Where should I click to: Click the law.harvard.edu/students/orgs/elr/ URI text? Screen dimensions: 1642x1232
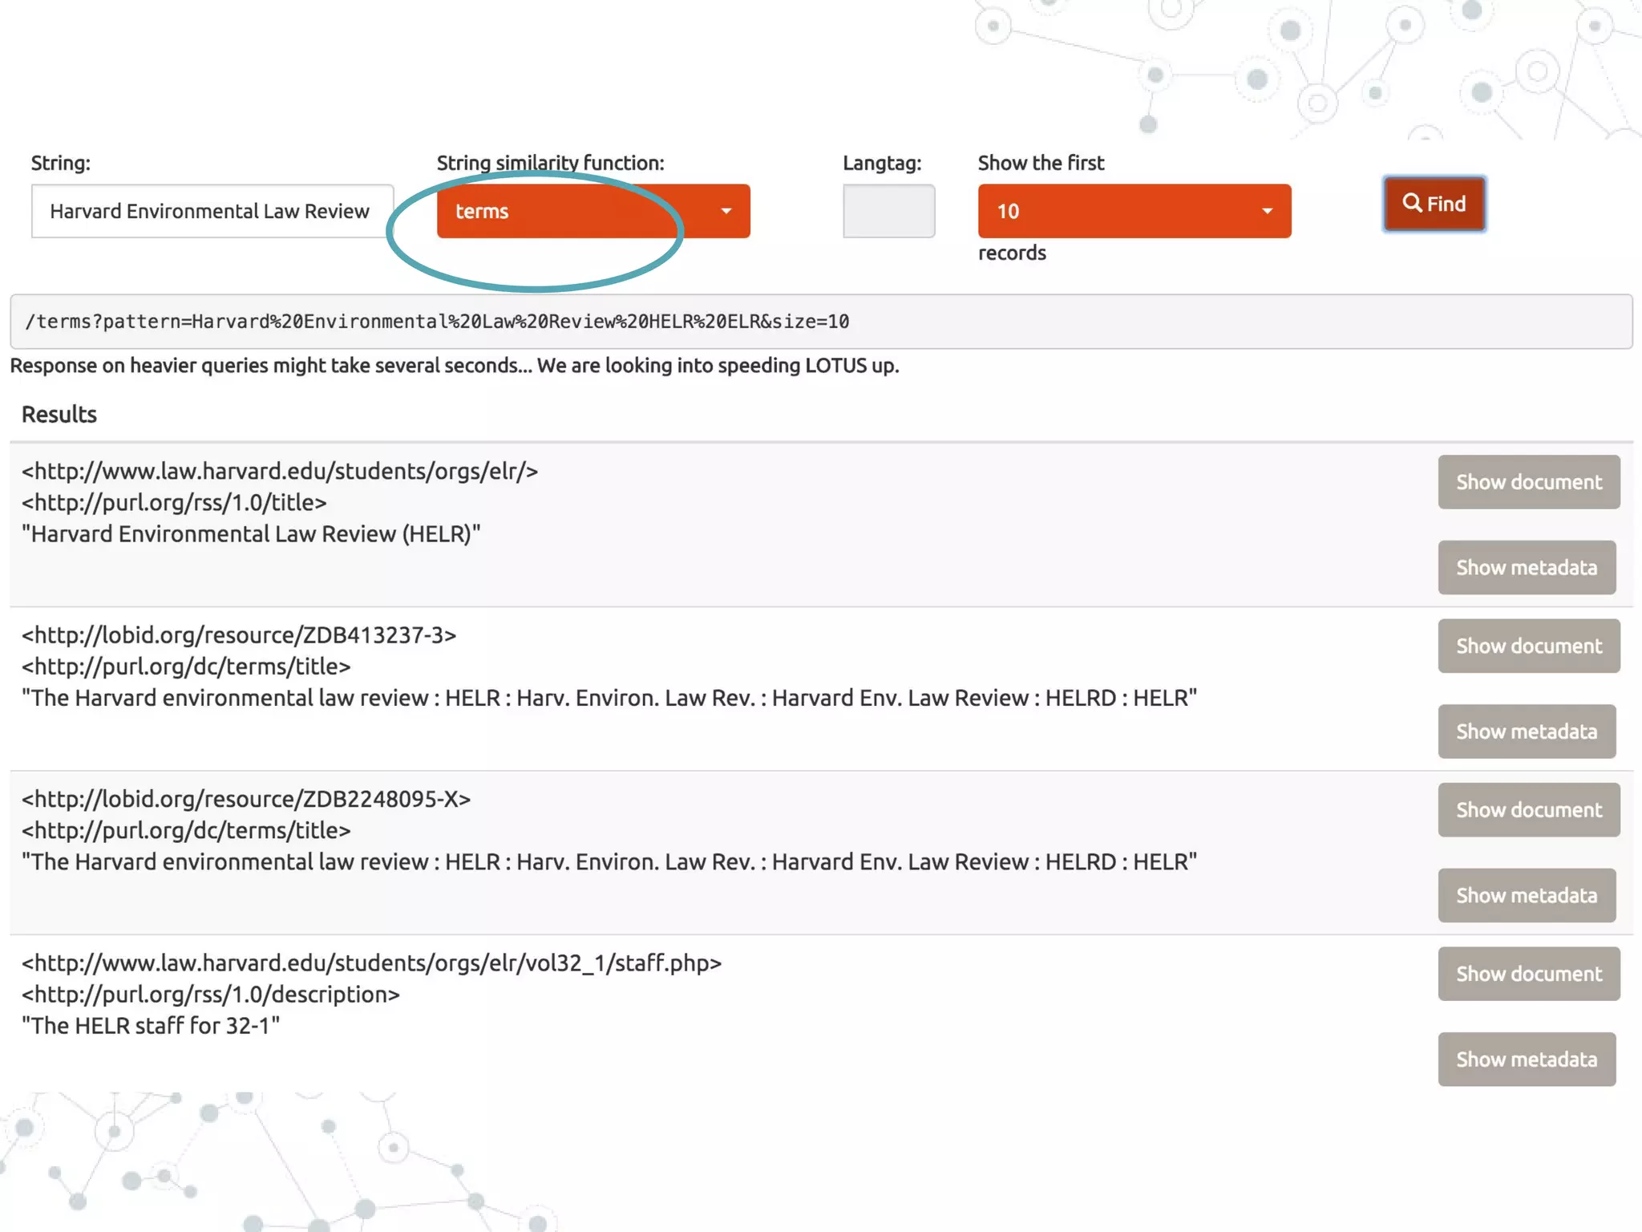coord(280,471)
